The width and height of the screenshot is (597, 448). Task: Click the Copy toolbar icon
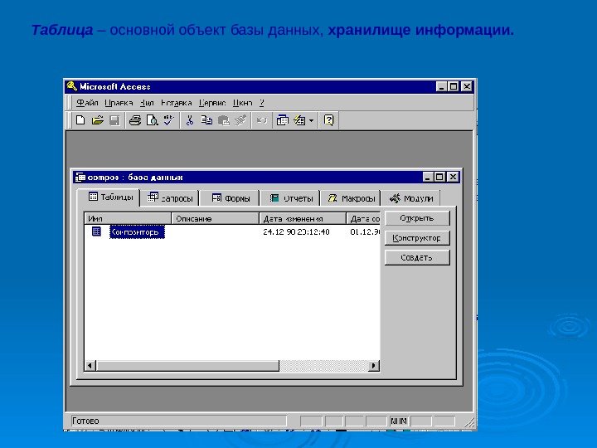point(206,120)
